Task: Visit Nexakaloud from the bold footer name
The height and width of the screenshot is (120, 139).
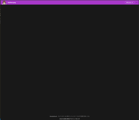Action: tap(53, 116)
